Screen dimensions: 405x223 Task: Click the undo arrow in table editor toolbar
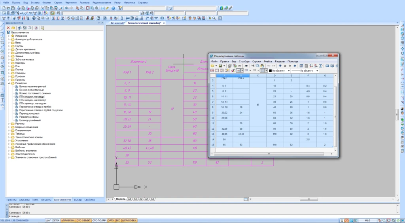pos(269,66)
